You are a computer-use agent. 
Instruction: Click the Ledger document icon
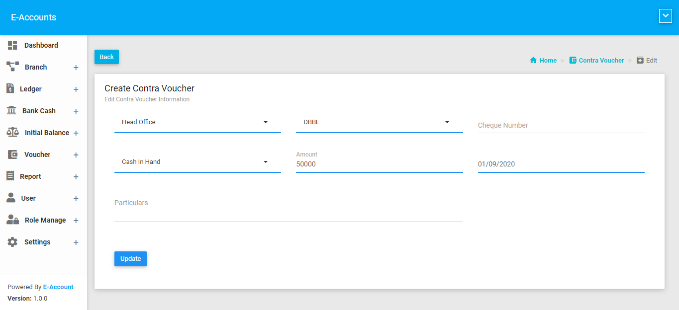[10, 88]
